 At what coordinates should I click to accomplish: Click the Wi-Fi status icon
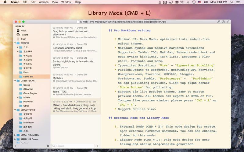click(182, 2)
